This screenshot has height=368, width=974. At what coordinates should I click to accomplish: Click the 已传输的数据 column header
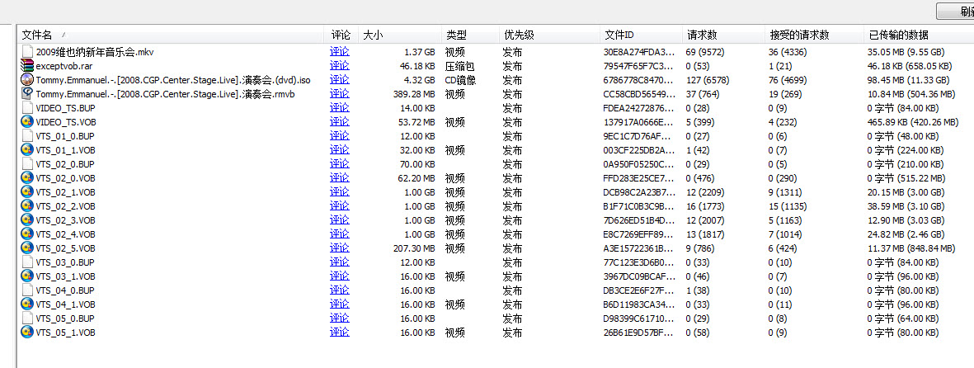[898, 35]
